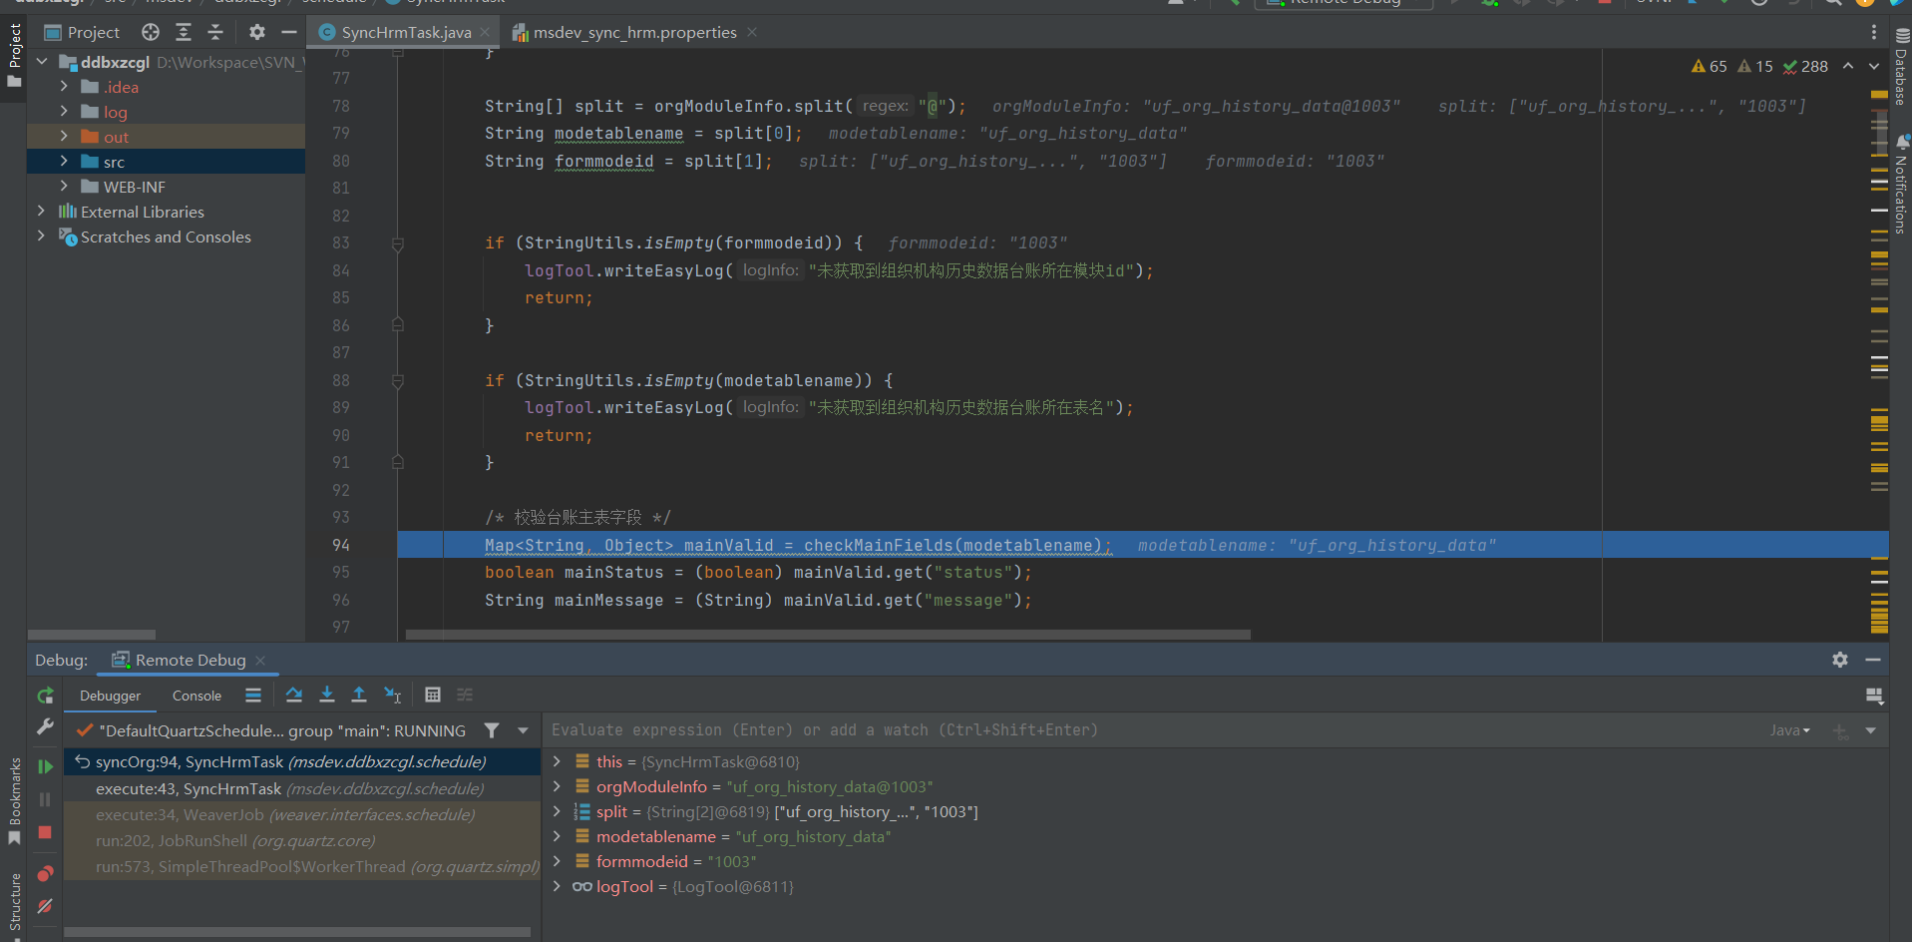Click the 65 warnings indicator

[1708, 66]
